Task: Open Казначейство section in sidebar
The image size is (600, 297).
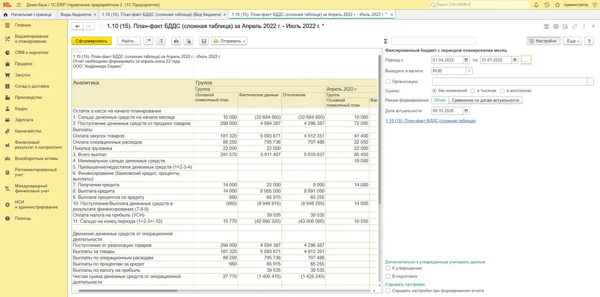Action: click(x=28, y=131)
